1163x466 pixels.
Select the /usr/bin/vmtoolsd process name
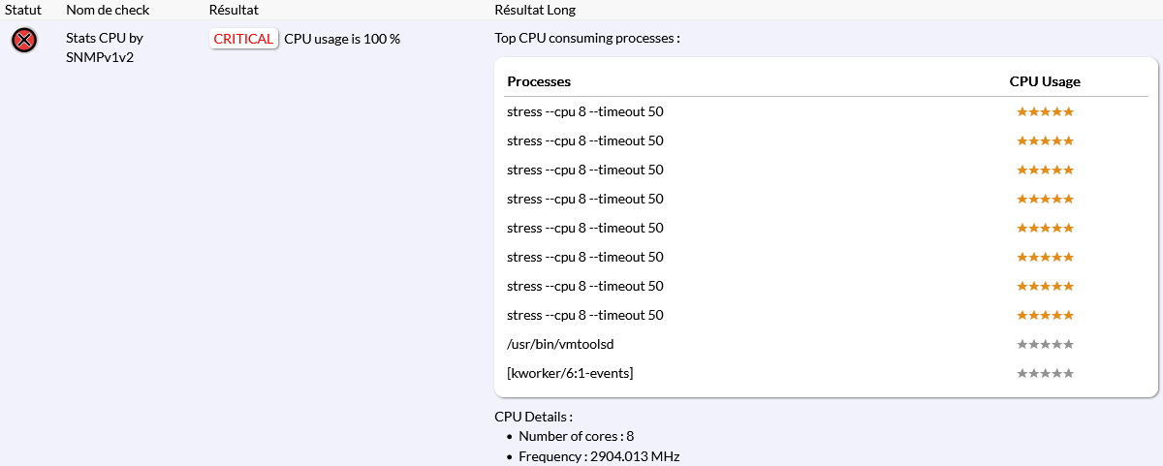point(560,344)
